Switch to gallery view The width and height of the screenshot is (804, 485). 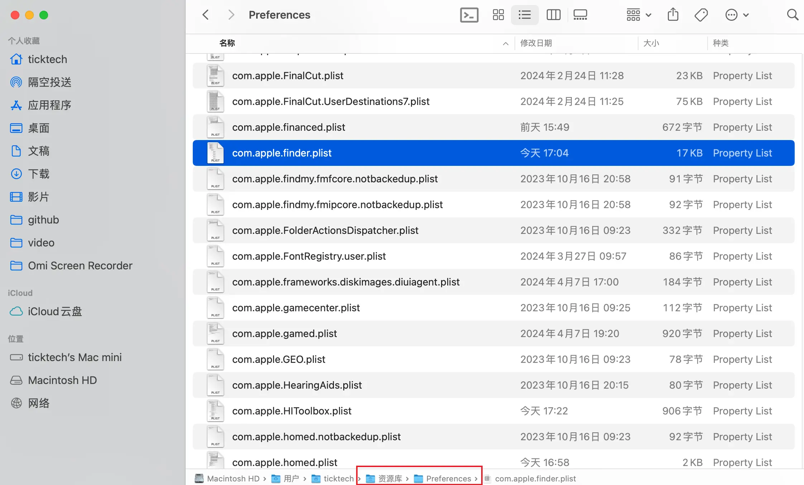pos(580,15)
